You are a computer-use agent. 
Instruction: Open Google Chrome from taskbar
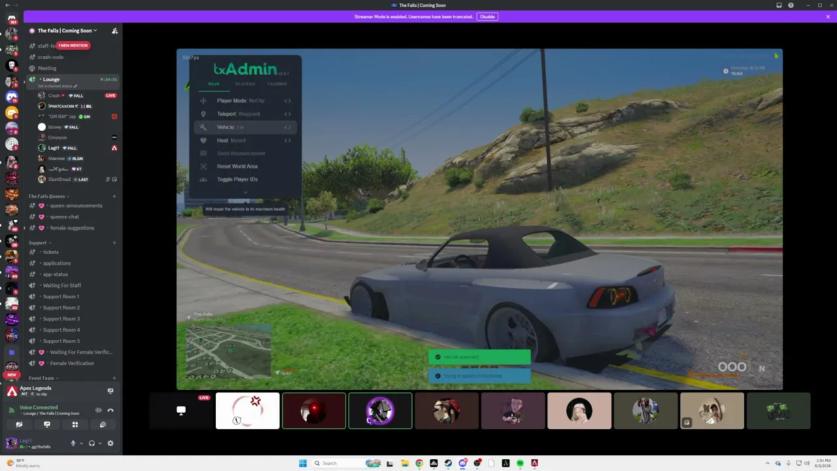click(x=419, y=463)
